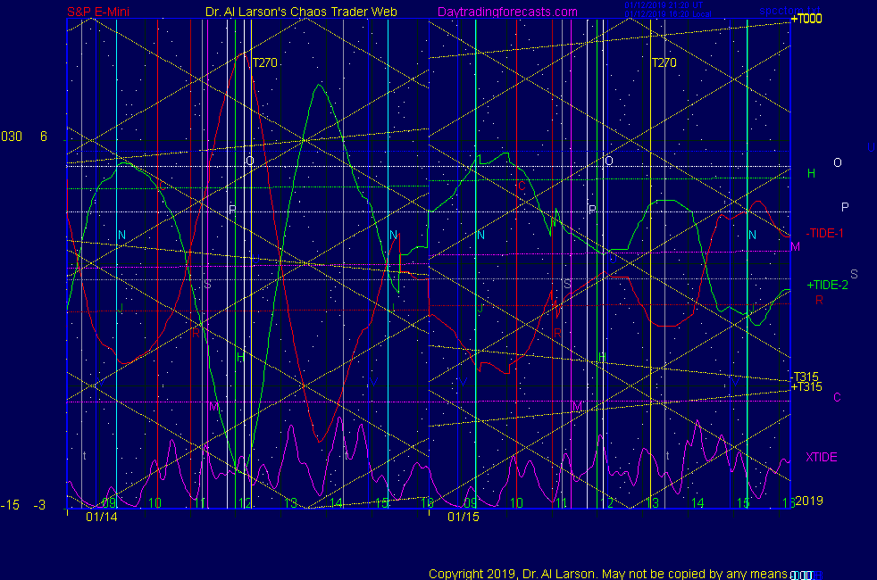Select the -TIDE-1 legend label
877x580 pixels.
[x=824, y=233]
